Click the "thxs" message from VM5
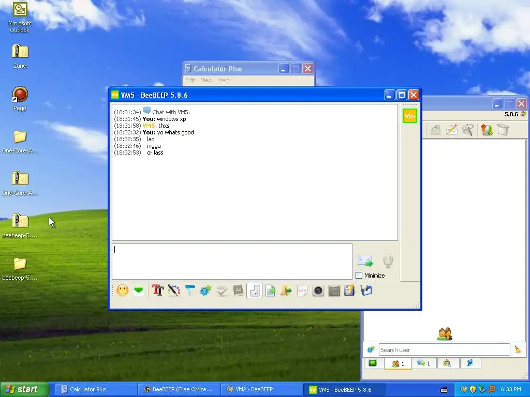Viewport: 530px width, 397px height. [164, 126]
